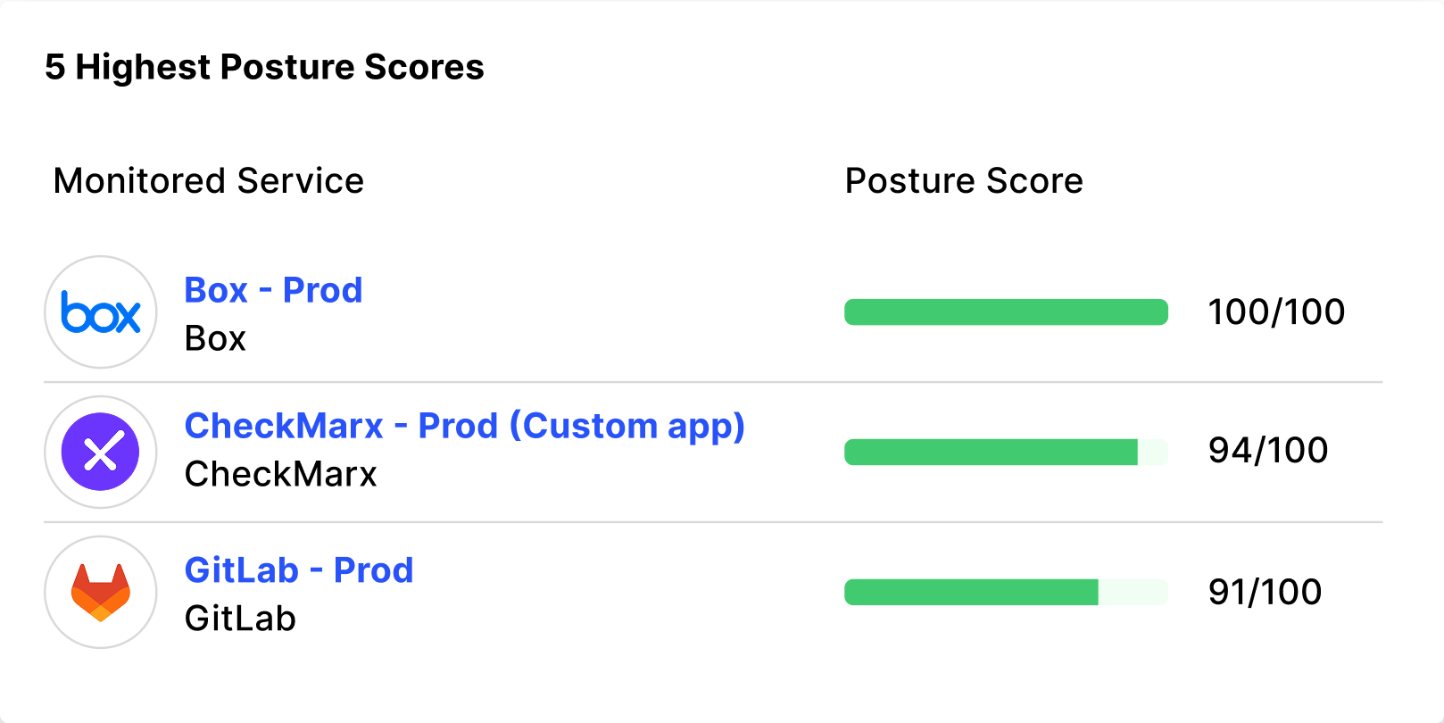This screenshot has height=723, width=1444.
Task: Click the CheckMarx service type label
Action: pos(280,475)
